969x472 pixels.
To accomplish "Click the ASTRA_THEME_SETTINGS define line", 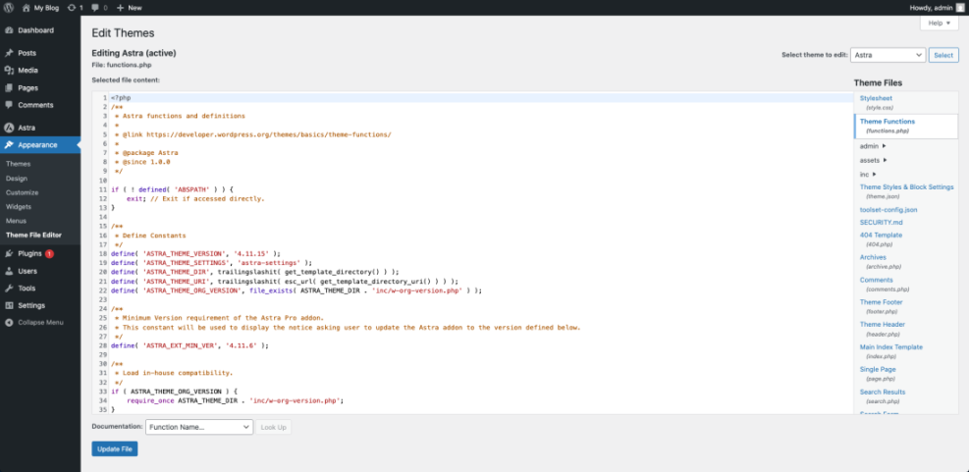I will (x=212, y=263).
